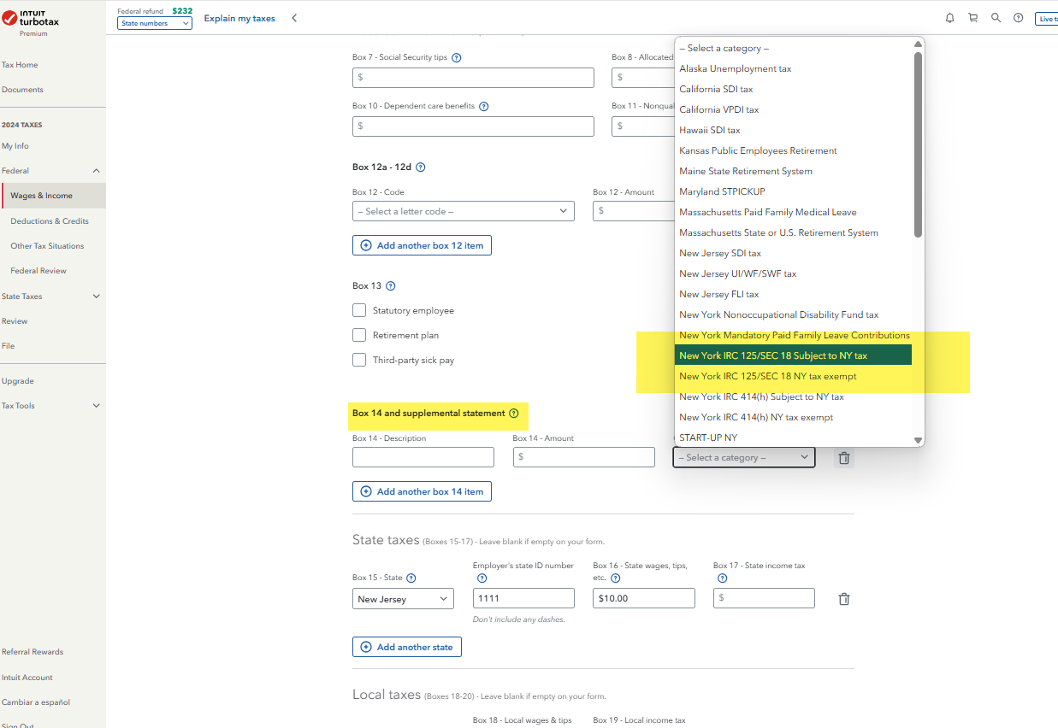Select New York IRC 414(h) NY tax exempt

756,417
